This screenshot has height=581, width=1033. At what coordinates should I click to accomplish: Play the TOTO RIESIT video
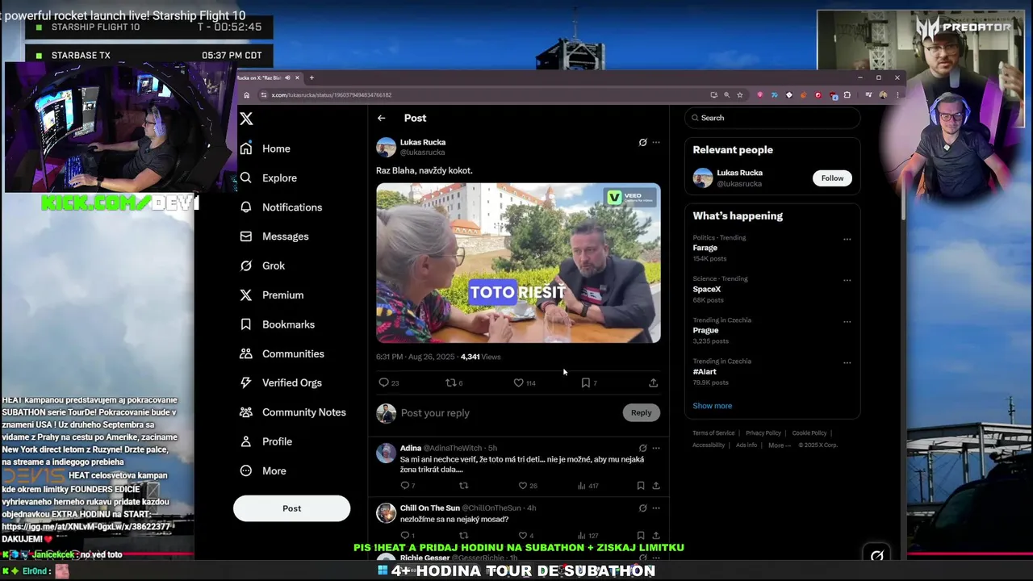518,263
